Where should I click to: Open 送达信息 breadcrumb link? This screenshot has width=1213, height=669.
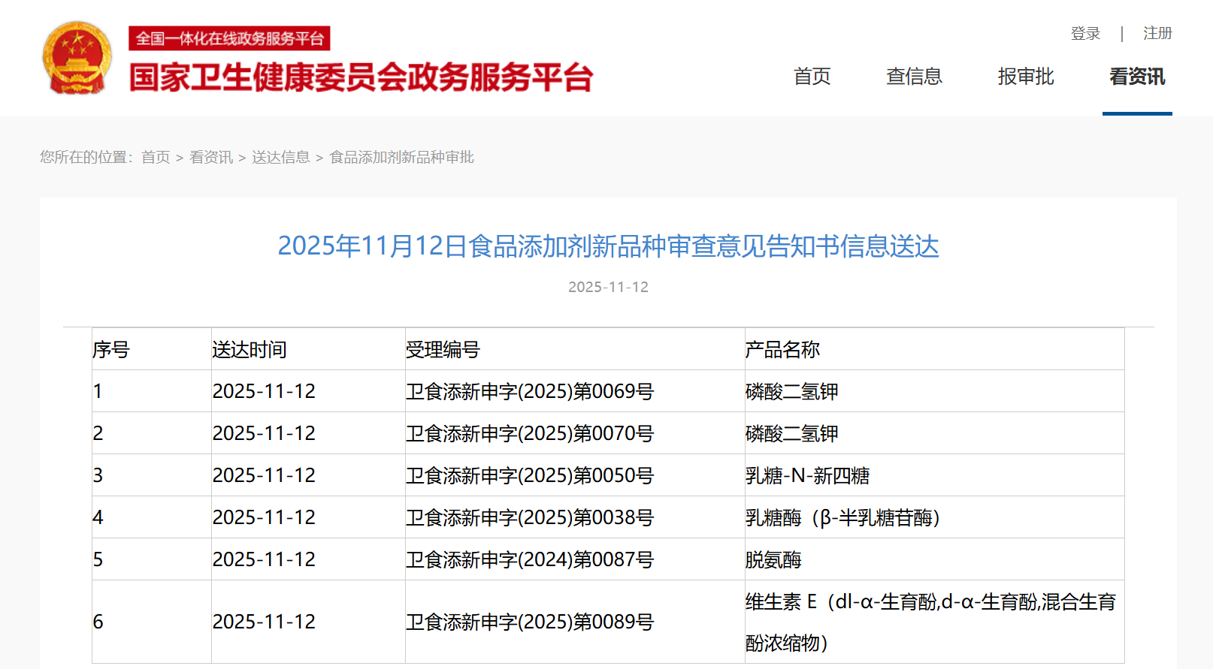281,158
